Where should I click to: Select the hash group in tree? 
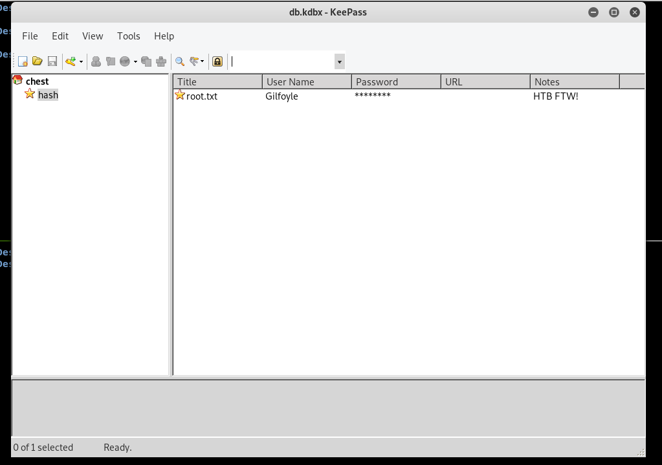click(48, 95)
